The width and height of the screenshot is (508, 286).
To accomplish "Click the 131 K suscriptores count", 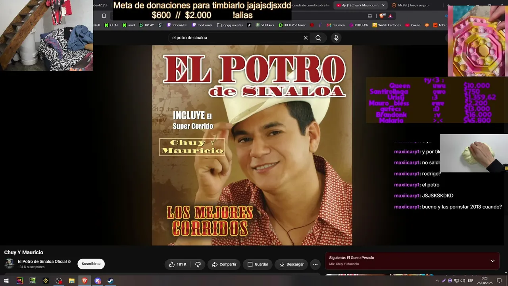I will [x=31, y=267].
